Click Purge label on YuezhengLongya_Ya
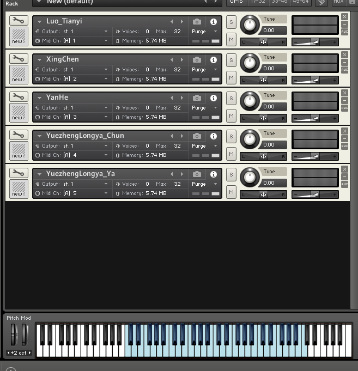The image size is (358, 371). pyautogui.click(x=199, y=184)
